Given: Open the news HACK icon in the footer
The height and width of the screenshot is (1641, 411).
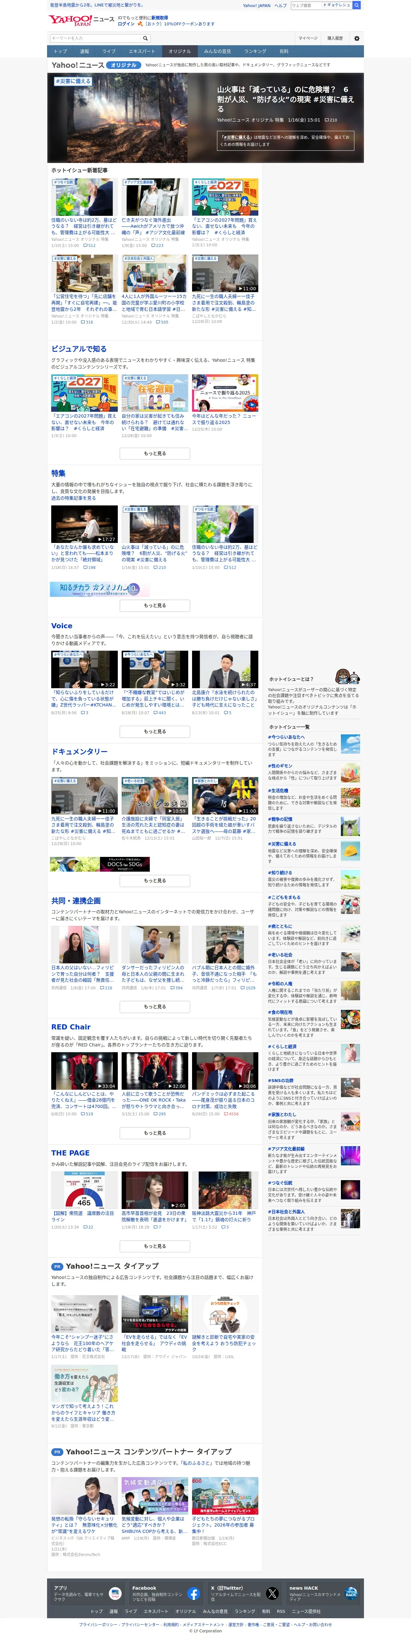Looking at the screenshot, I should click(351, 1594).
